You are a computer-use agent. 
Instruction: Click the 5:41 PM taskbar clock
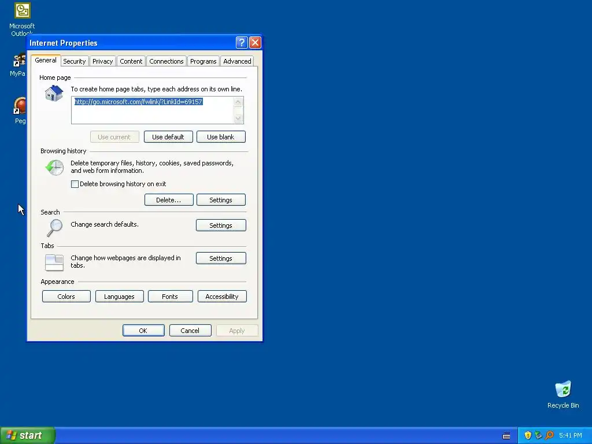[571, 435]
